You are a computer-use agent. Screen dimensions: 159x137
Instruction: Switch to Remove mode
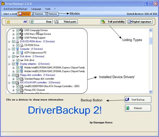pyautogui.click(x=51, y=14)
